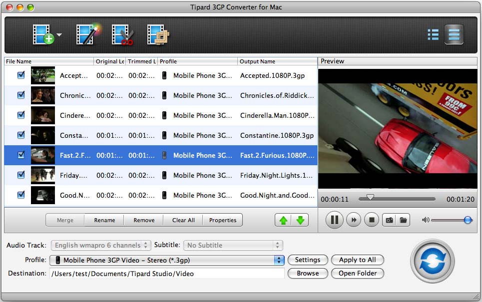Click the Destination path field
482x302 pixels.
click(x=167, y=274)
